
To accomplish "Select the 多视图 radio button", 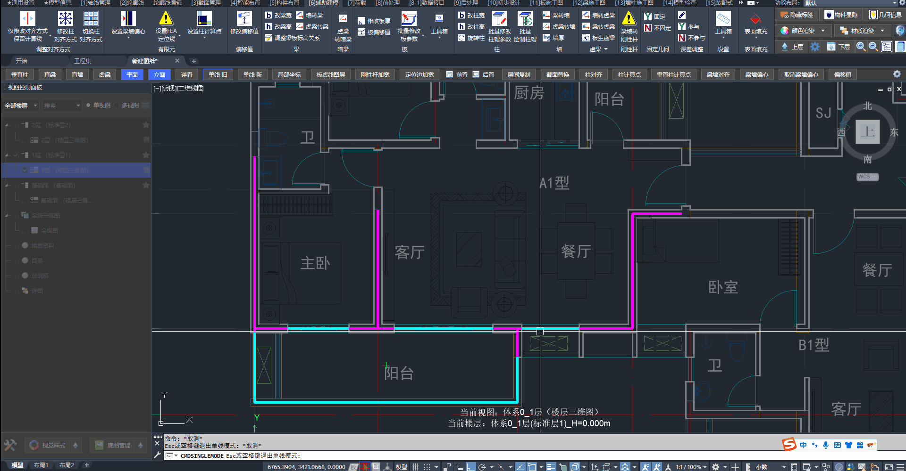I will 117,106.
